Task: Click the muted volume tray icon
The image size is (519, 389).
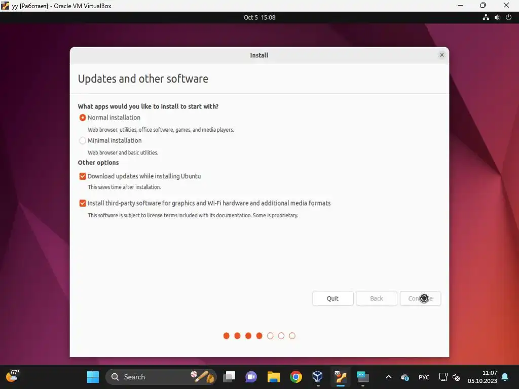Action: click(x=456, y=377)
